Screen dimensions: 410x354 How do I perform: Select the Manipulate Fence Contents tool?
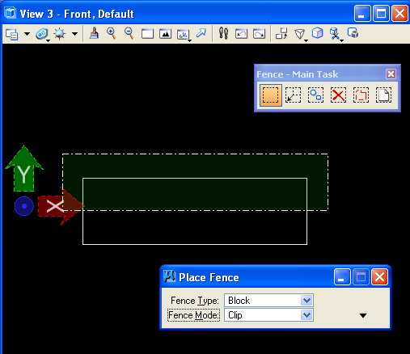[x=315, y=95]
